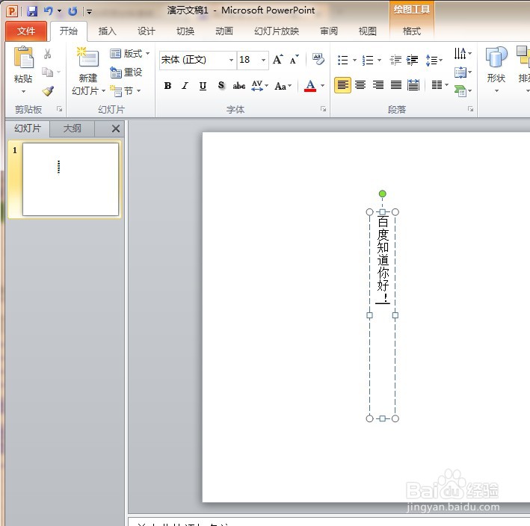The width and height of the screenshot is (530, 526).
Task: Open the numbering list dropdown arrow
Action: point(379,61)
